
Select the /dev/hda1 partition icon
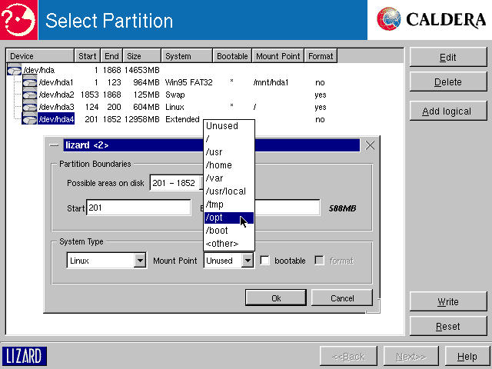(29, 82)
